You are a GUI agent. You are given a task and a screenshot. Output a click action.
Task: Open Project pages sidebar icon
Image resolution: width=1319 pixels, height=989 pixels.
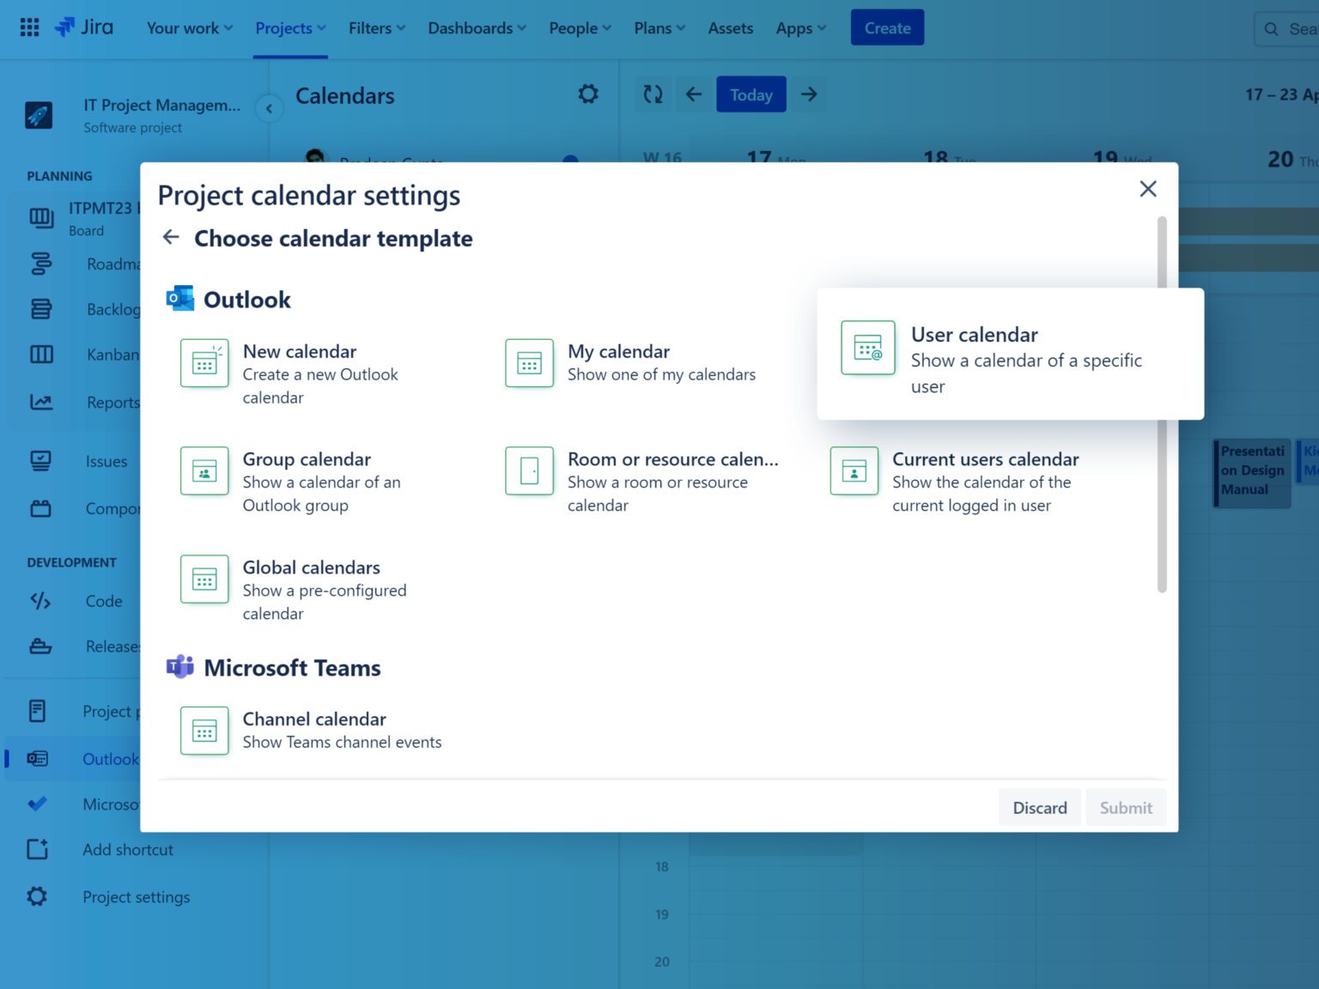[38, 711]
